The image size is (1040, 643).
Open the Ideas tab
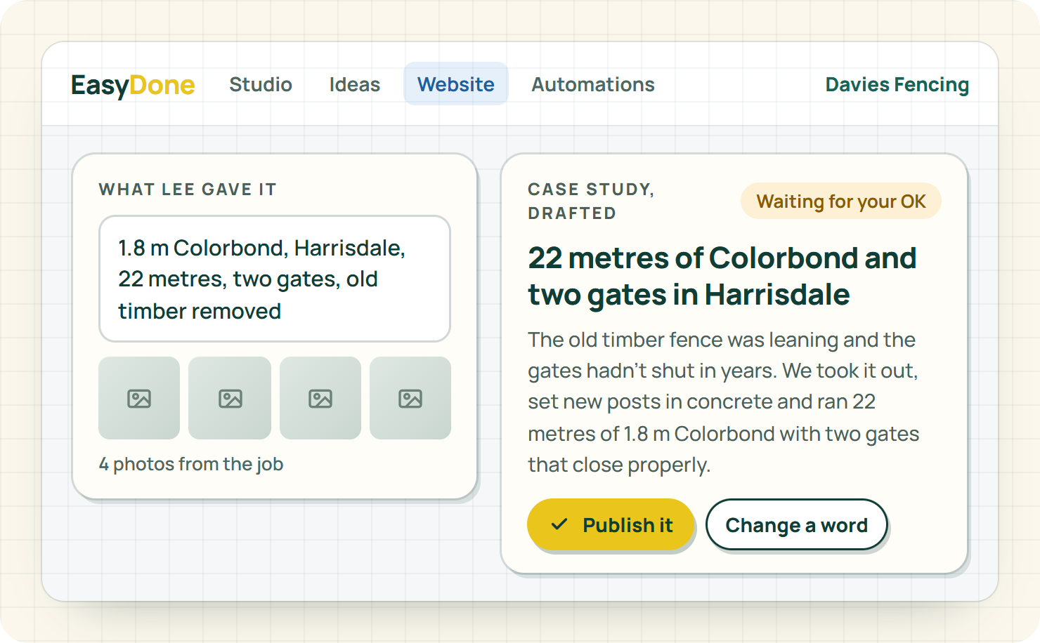click(355, 84)
